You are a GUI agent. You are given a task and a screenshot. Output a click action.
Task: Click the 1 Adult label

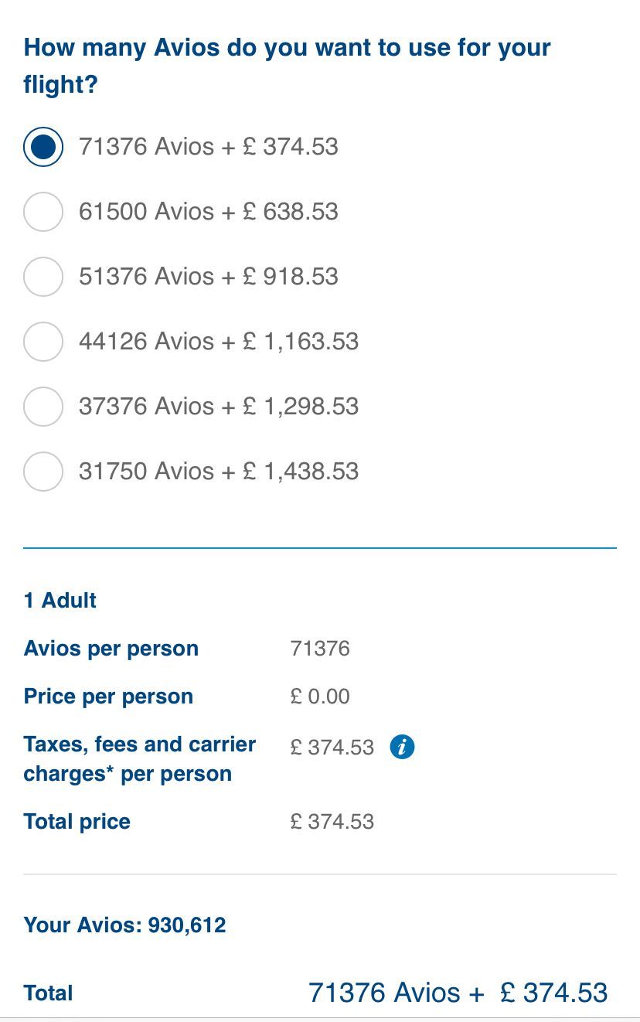pos(60,601)
